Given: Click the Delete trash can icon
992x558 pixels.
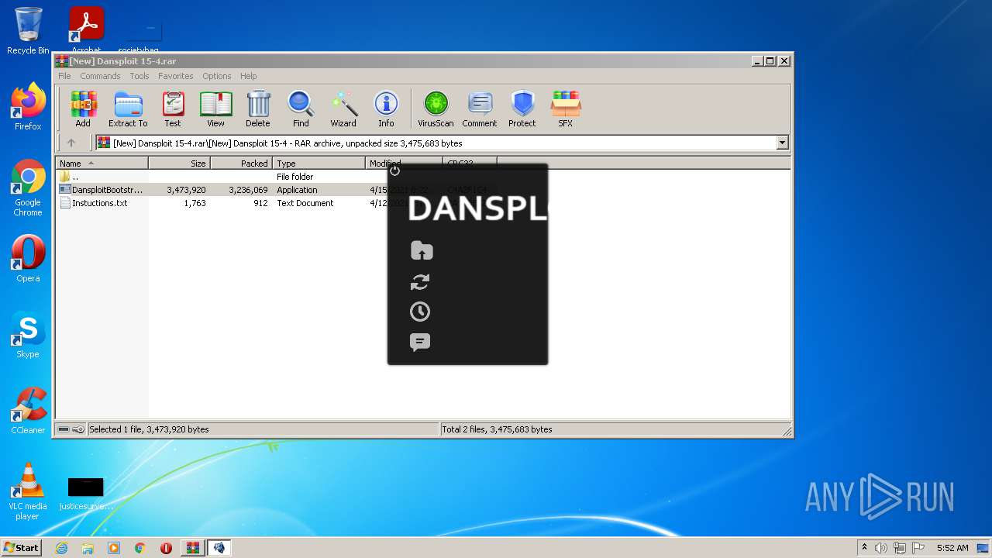Looking at the screenshot, I should pyautogui.click(x=258, y=108).
